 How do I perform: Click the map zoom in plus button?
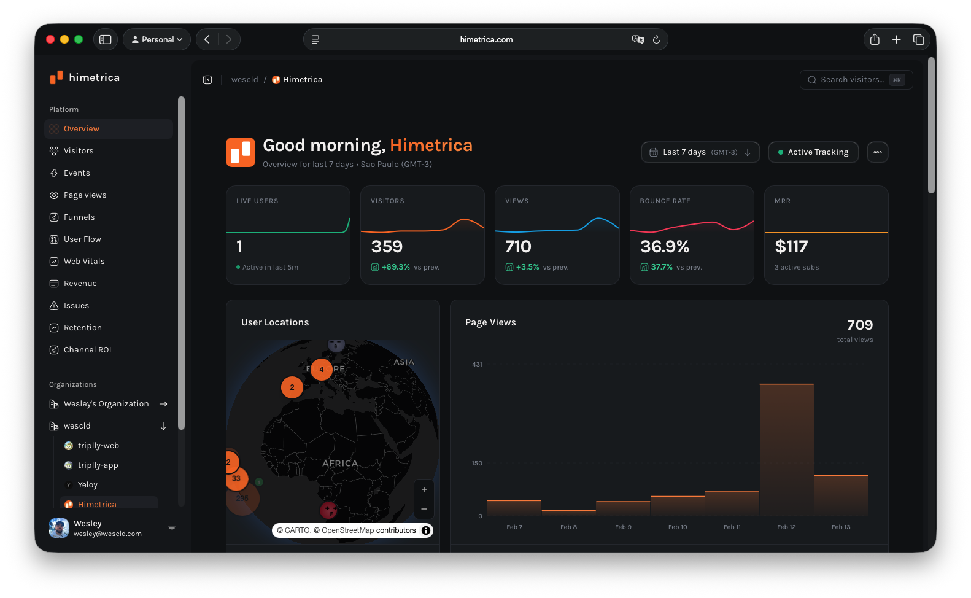424,489
